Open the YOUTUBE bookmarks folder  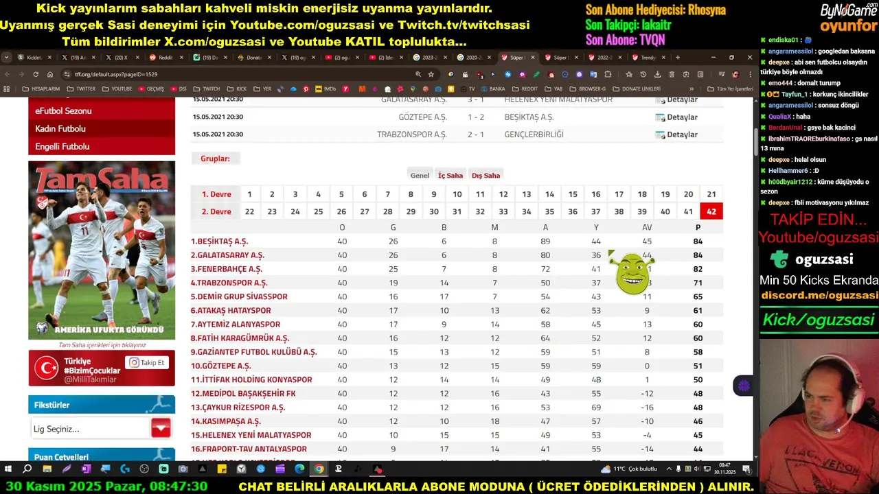[117, 89]
